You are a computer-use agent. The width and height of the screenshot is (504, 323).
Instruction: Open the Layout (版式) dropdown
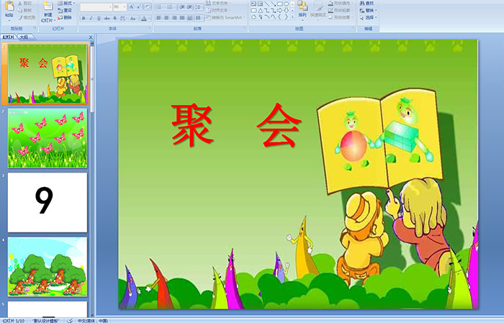point(66,3)
